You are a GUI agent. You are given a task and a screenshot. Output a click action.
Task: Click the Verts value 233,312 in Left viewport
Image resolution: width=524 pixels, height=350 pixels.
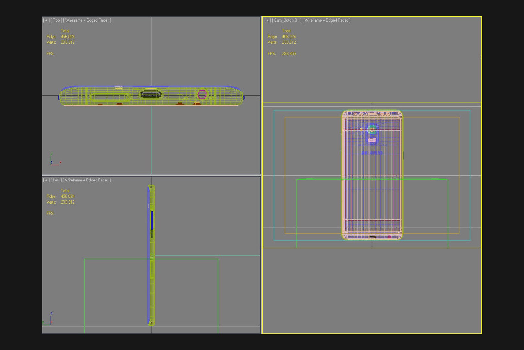(68, 202)
